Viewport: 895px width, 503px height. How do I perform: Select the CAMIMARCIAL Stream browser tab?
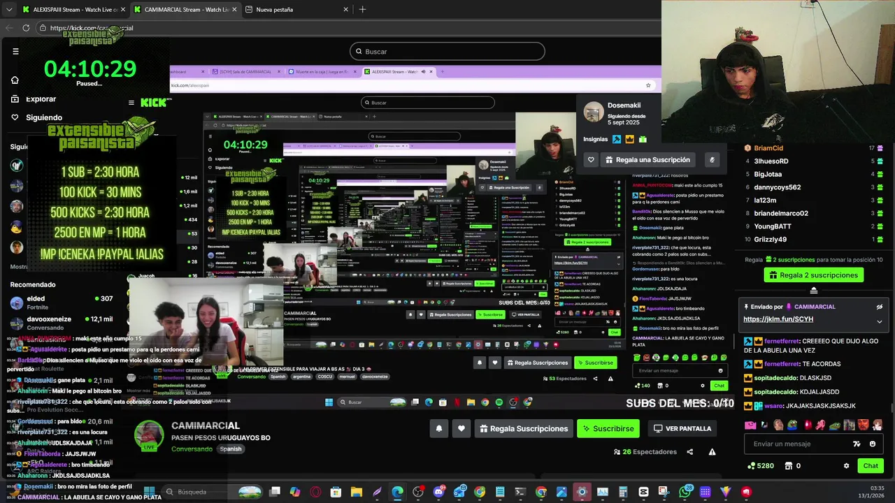(185, 10)
